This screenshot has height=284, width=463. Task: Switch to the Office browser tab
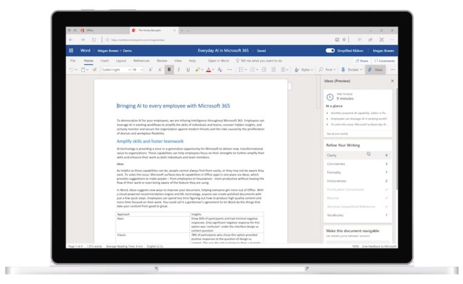pos(98,30)
